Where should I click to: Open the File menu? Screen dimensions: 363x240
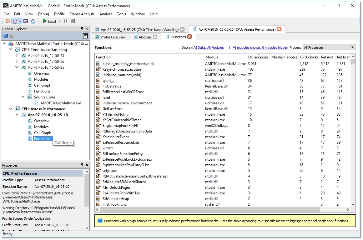click(x=6, y=14)
